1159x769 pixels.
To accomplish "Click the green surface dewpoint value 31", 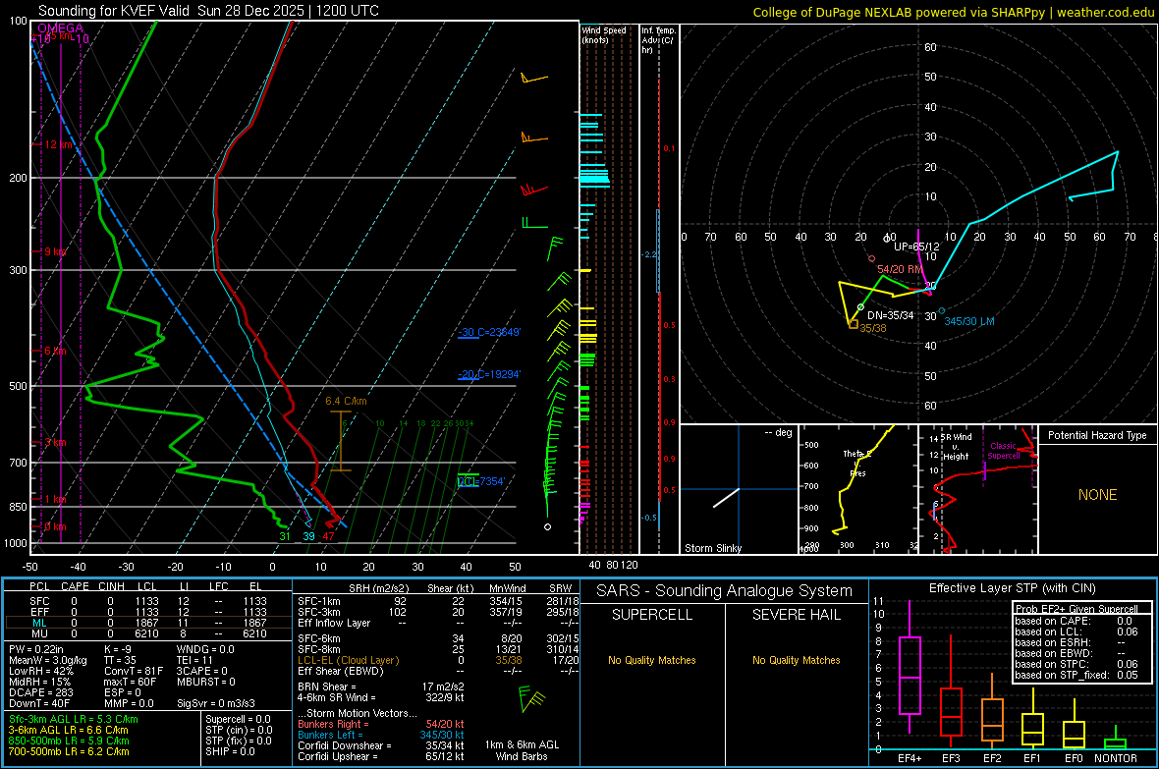I will 285,536.
